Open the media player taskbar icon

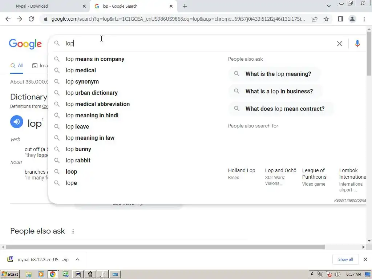coord(41,274)
